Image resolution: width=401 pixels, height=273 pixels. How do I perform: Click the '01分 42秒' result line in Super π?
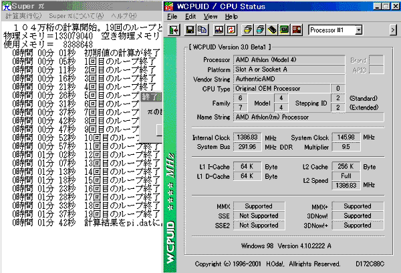pyautogui.click(x=87, y=223)
